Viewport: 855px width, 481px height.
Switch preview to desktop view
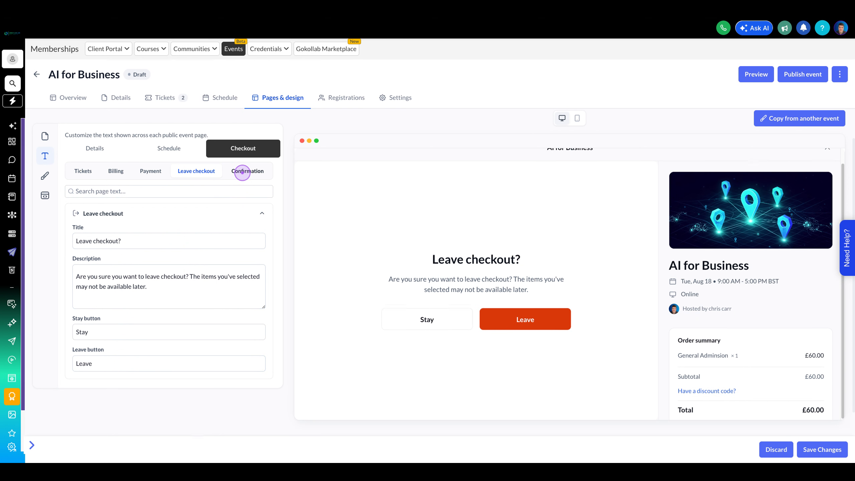[x=562, y=118]
